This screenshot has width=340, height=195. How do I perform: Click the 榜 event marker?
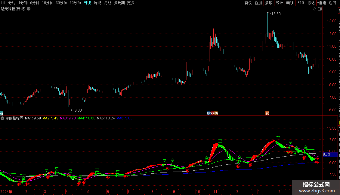click(216, 113)
